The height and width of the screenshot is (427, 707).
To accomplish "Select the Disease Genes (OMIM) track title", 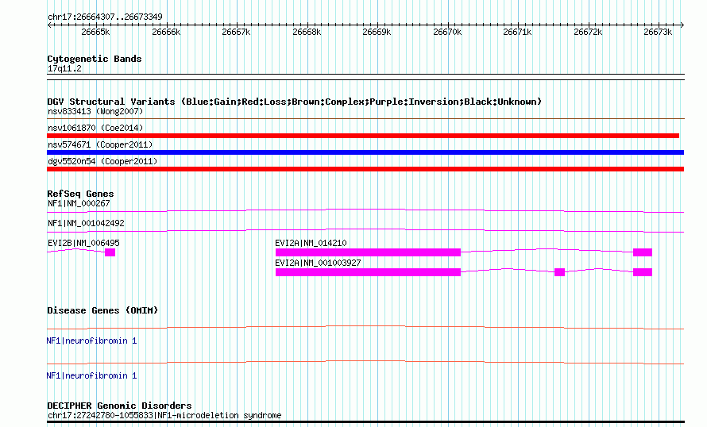I will (102, 310).
